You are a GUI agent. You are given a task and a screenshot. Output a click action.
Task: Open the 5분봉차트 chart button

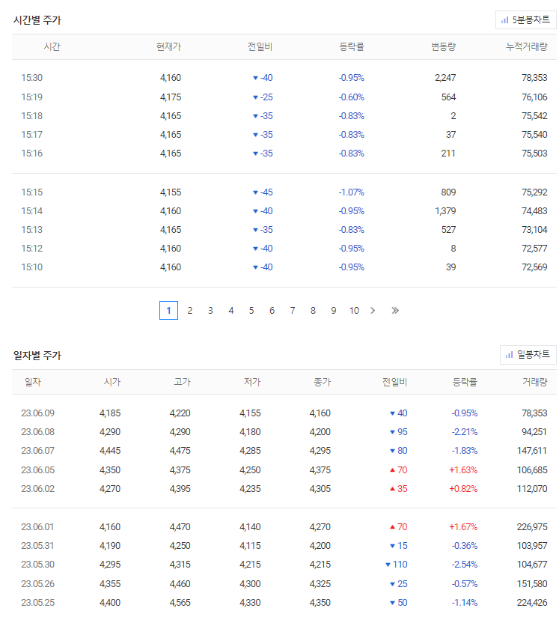pyautogui.click(x=525, y=19)
